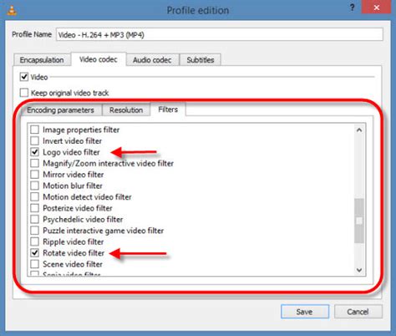This screenshot has height=336, width=396.
Task: Enable Magnify/Zoom interactive video filter
Action: (x=34, y=163)
